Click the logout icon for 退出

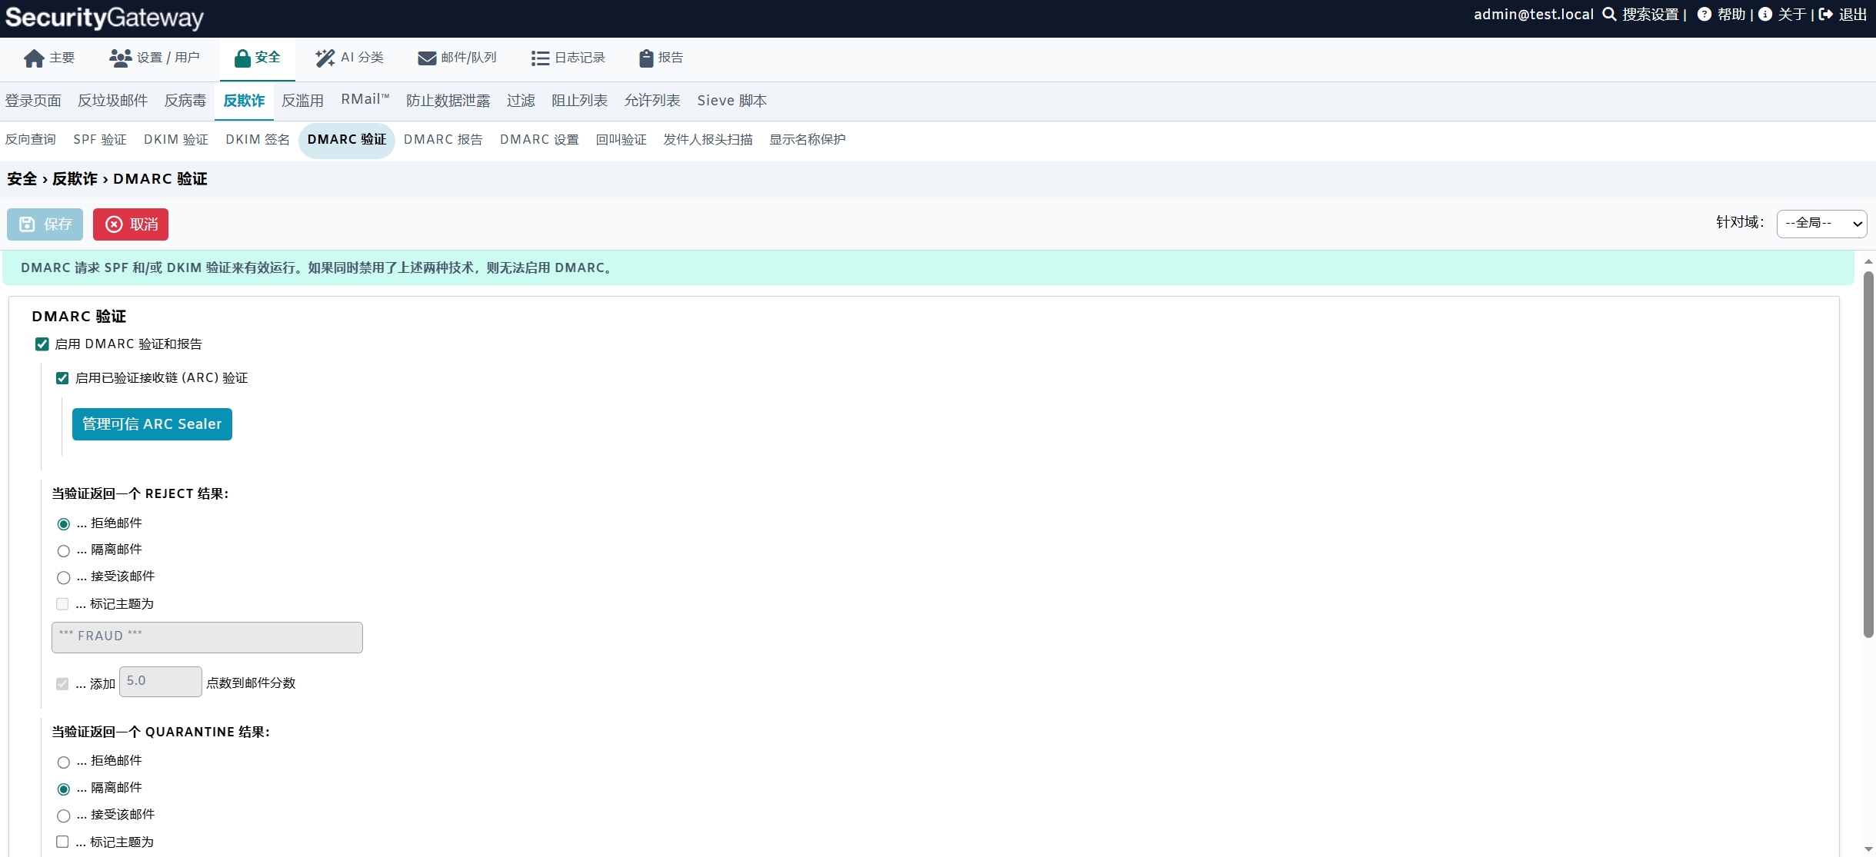pos(1826,15)
